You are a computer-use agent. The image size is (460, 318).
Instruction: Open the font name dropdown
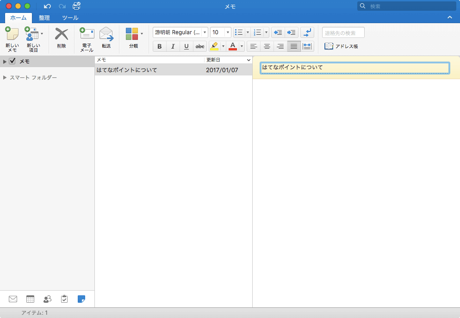[205, 32]
